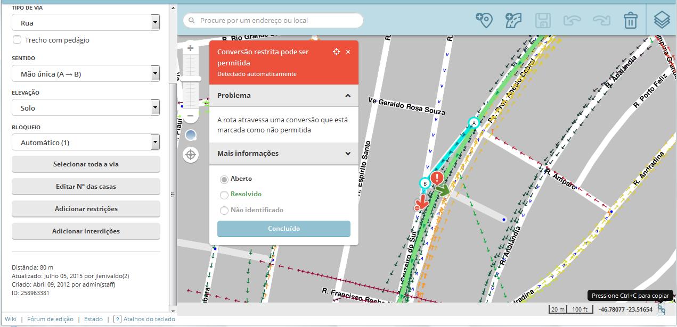This screenshot has width=677, height=327.
Task: Click the add place marker icon
Action: coord(484,21)
